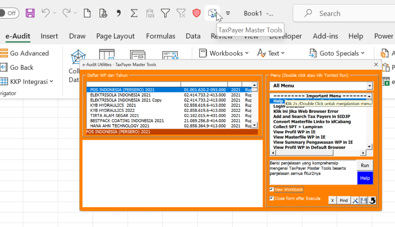Switch to the Formulas tab
Viewport: 395px width, 227px height.
pos(160,36)
